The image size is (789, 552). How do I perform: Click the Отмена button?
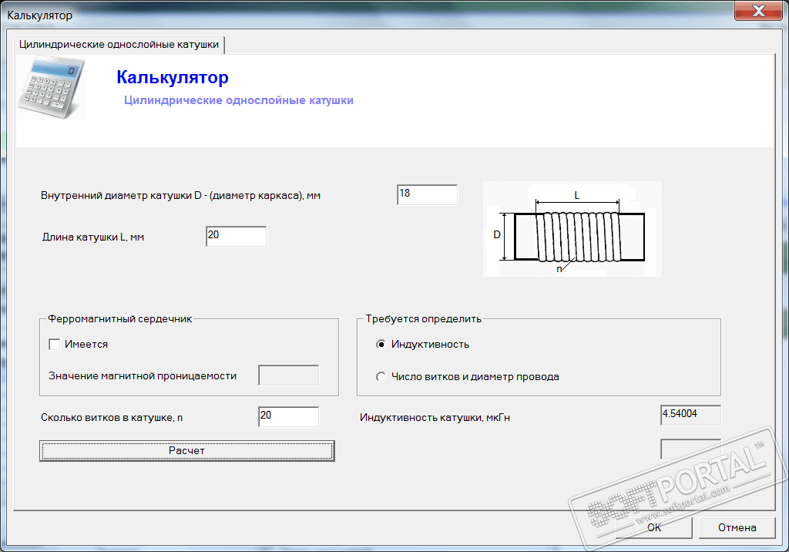pyautogui.click(x=737, y=527)
